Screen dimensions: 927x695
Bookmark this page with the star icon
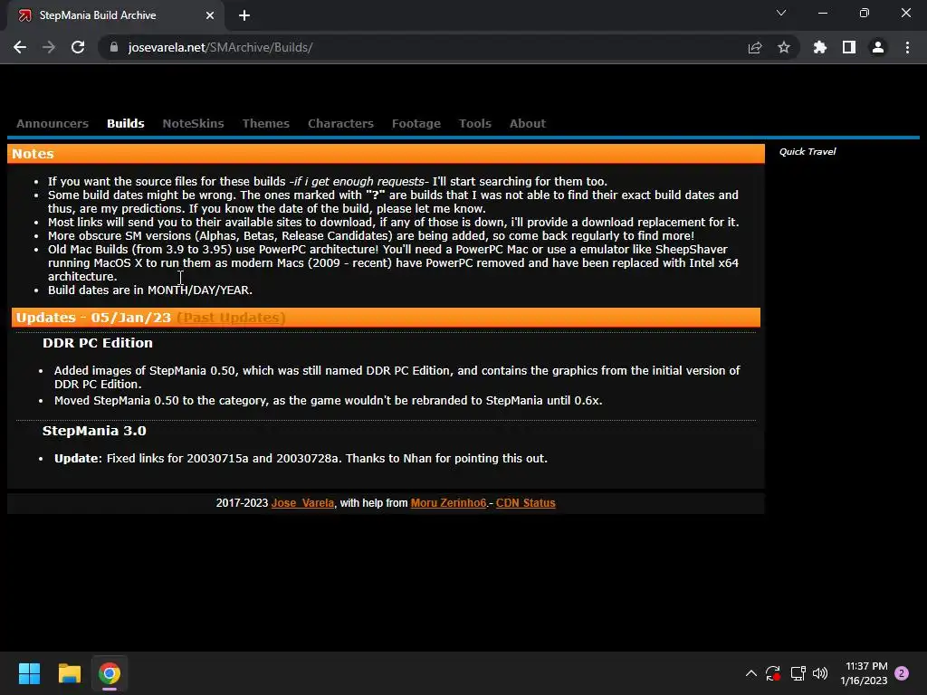pyautogui.click(x=784, y=47)
